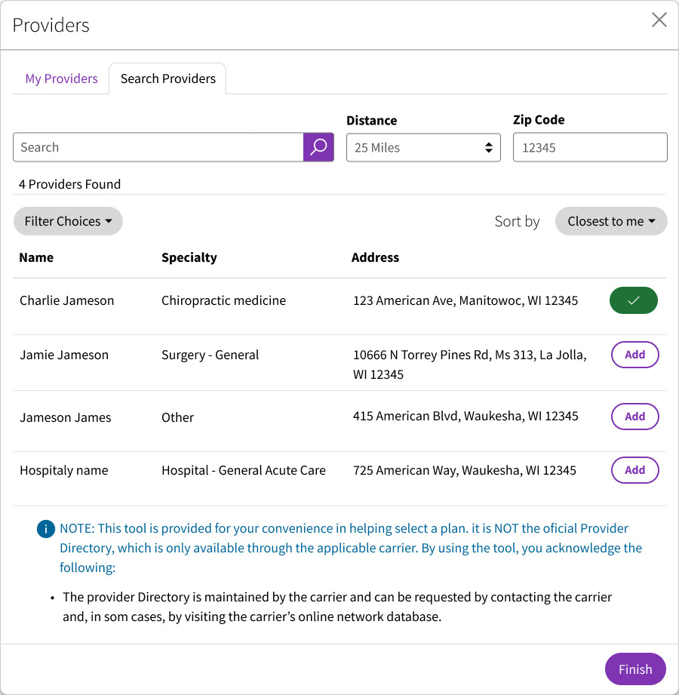Click the magnifying glass search icon
The width and height of the screenshot is (679, 695).
click(318, 147)
